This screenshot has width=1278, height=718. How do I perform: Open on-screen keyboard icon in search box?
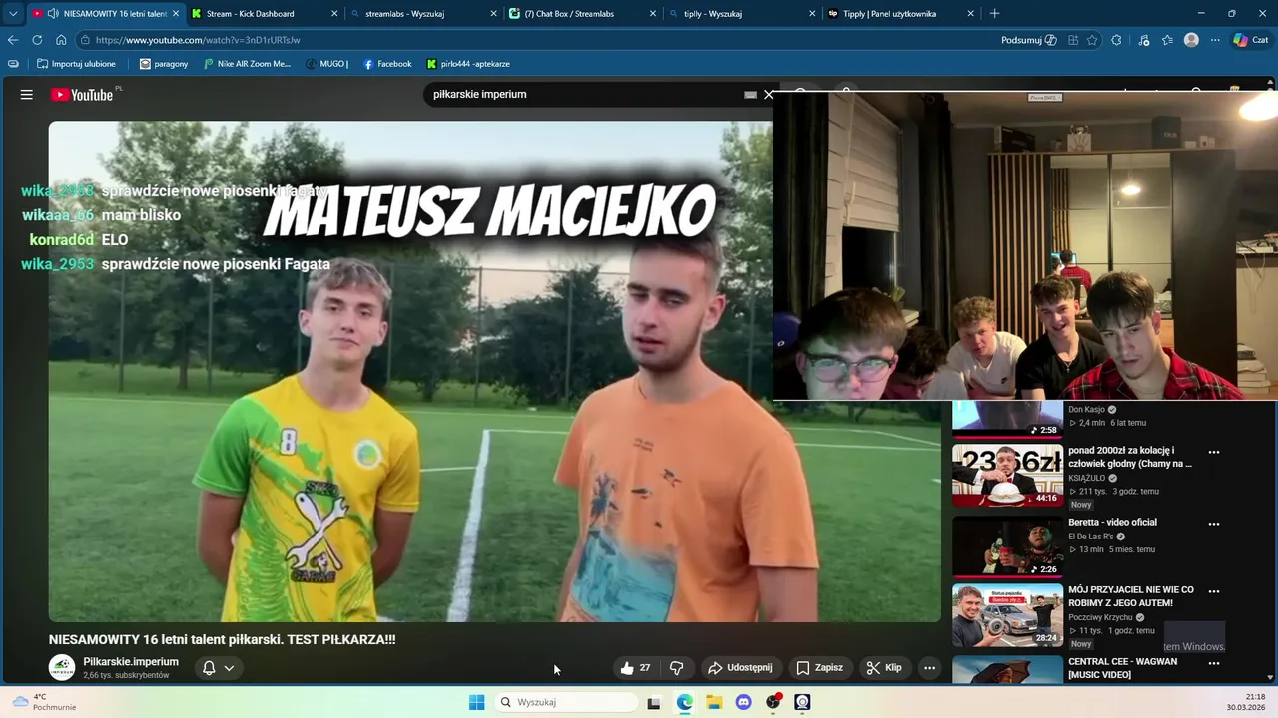pos(750,95)
